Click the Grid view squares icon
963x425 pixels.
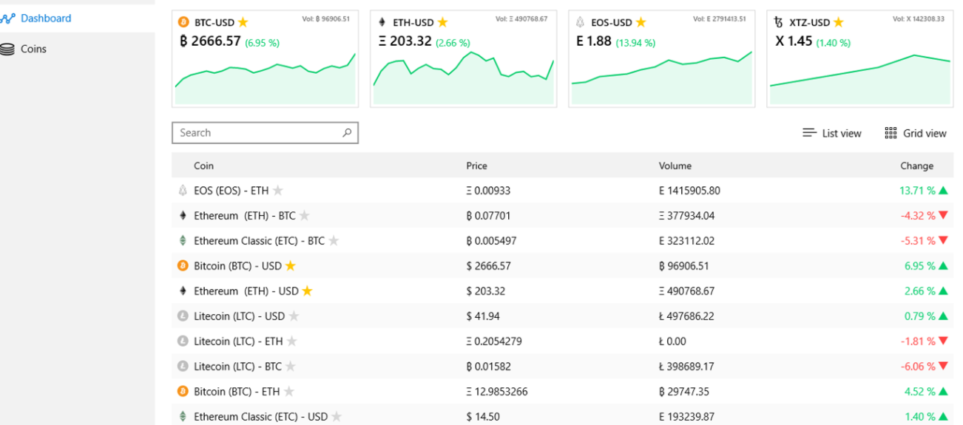tap(891, 133)
